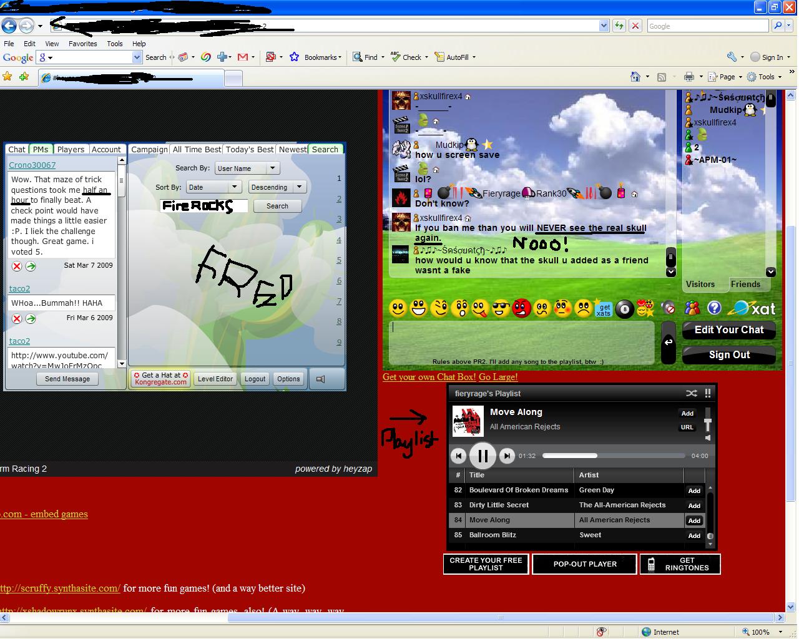Toggle the game sound speaker button
Image resolution: width=799 pixels, height=639 pixels.
pyautogui.click(x=320, y=379)
